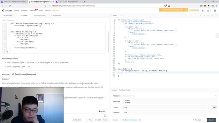Open the notifications bell icon
The image size is (219, 123).
coord(203,11)
